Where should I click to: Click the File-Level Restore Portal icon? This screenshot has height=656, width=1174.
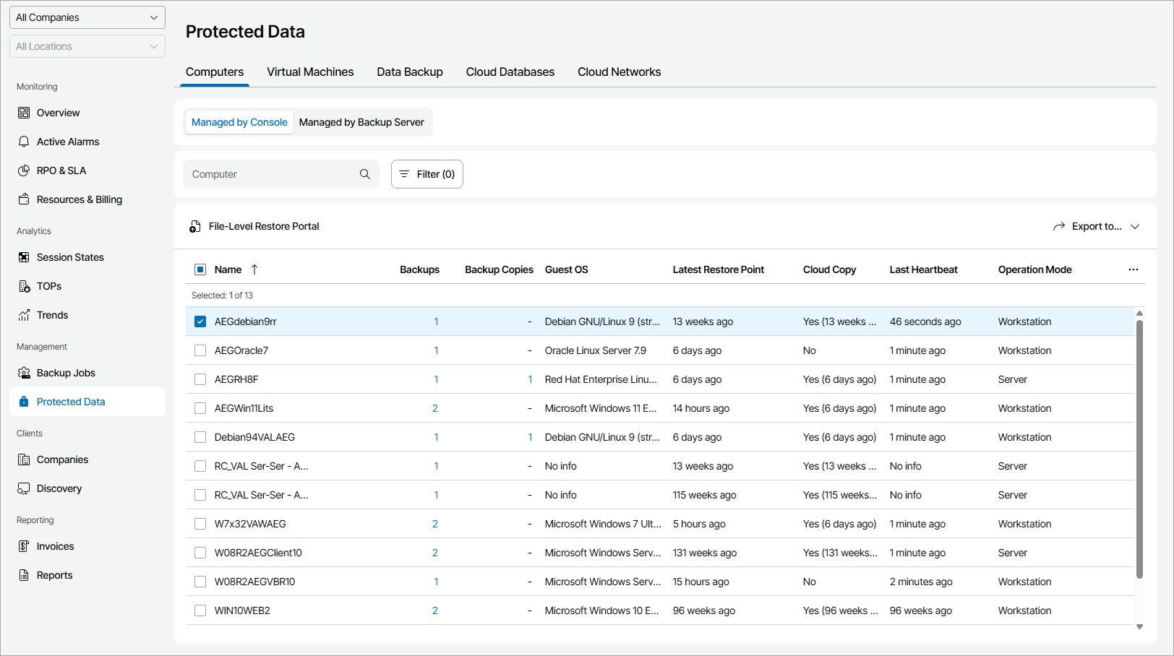point(195,227)
